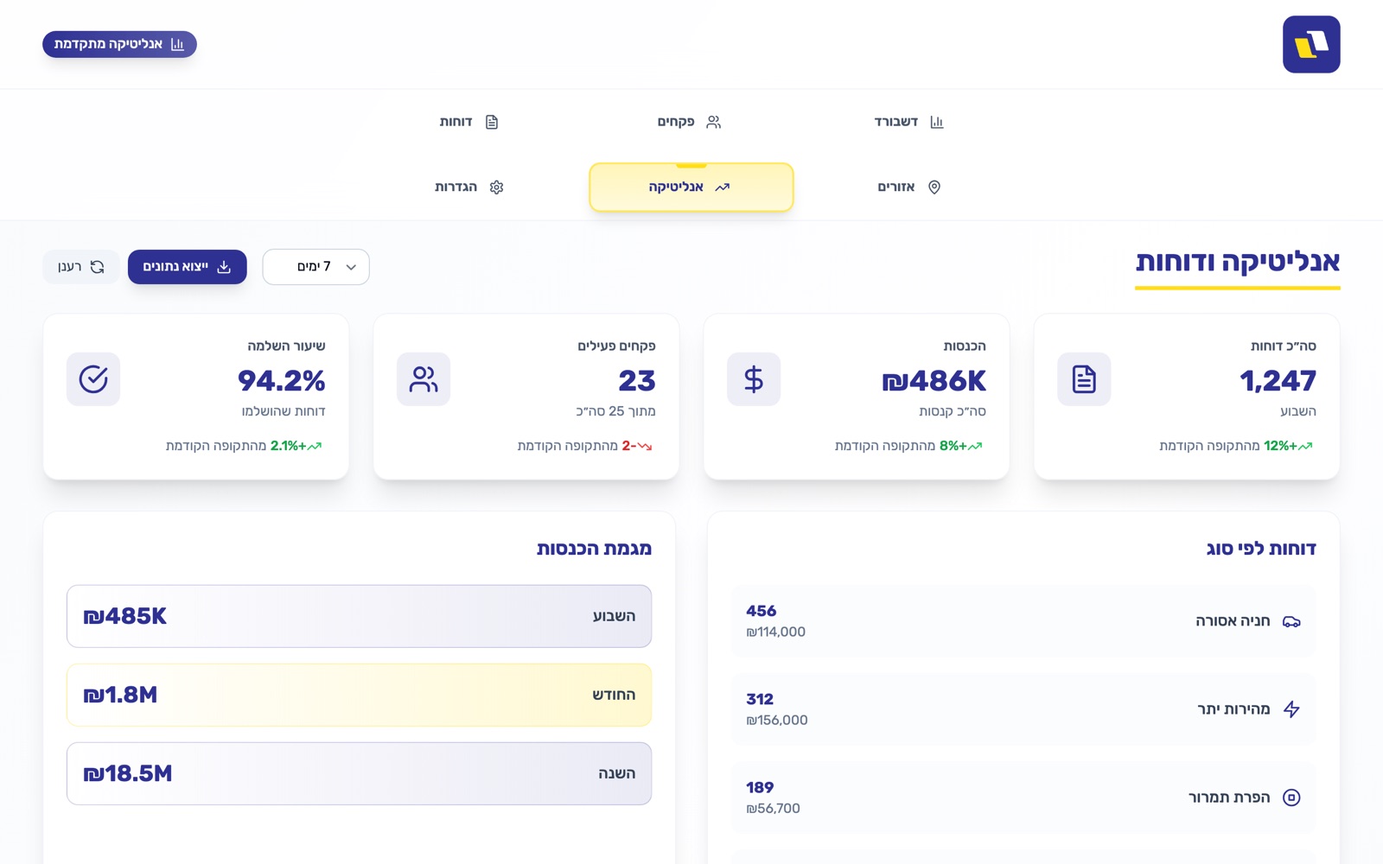Screen dimensions: 1383x864
Task: Click the car icon for חניה אסורה
Action: 1291,621
